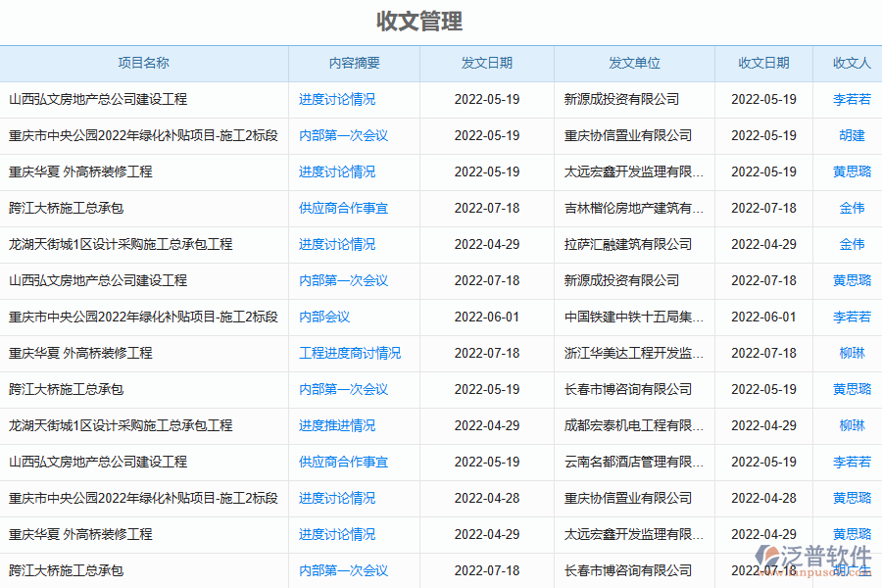Select the 发文单位 column header
This screenshot has width=882, height=588.
tap(634, 63)
